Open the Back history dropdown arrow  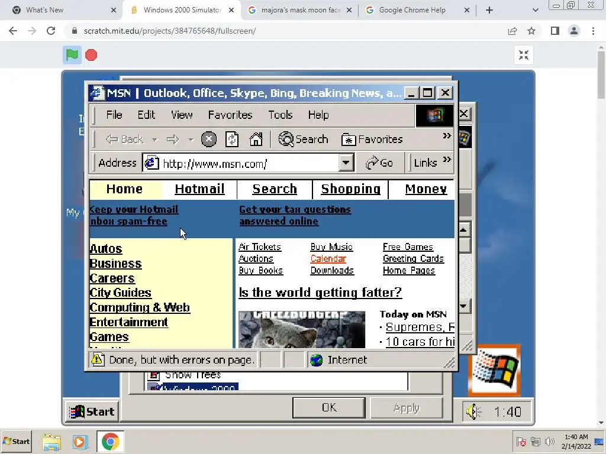(154, 140)
